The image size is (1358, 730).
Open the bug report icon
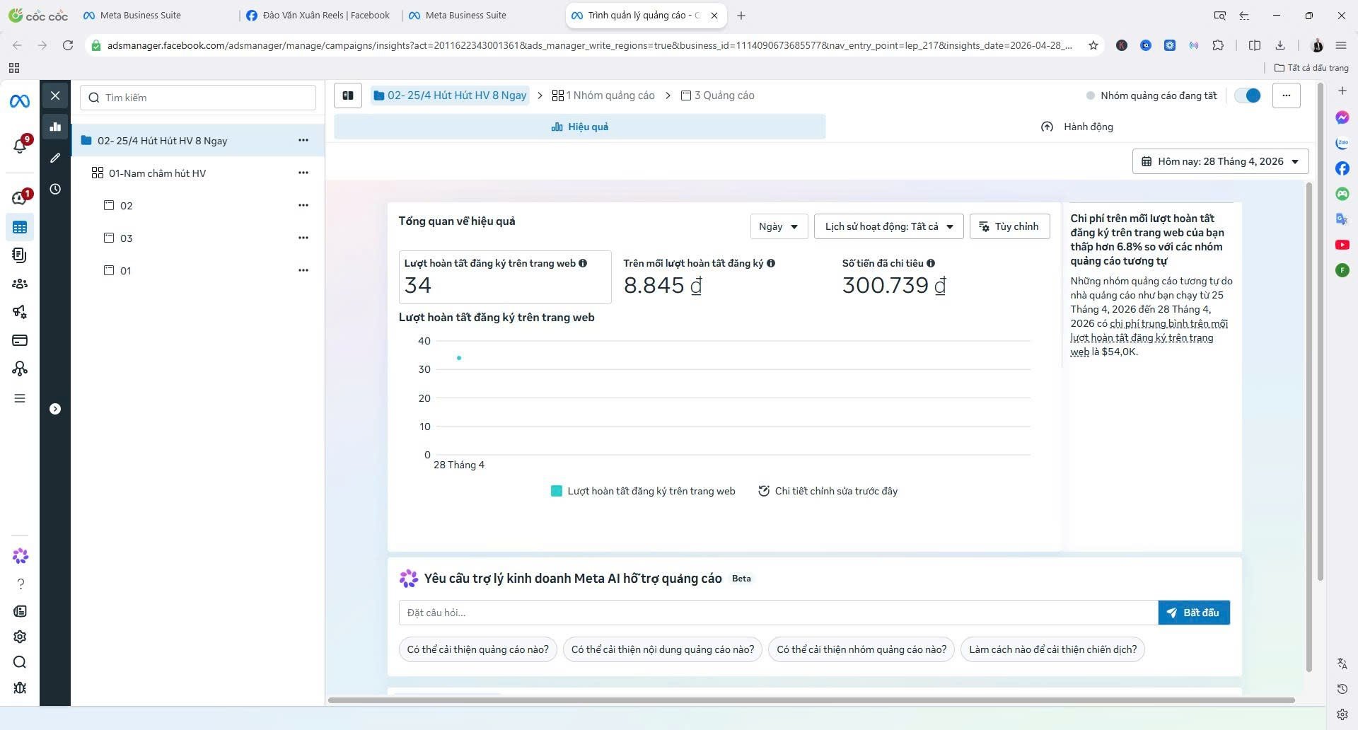(20, 688)
